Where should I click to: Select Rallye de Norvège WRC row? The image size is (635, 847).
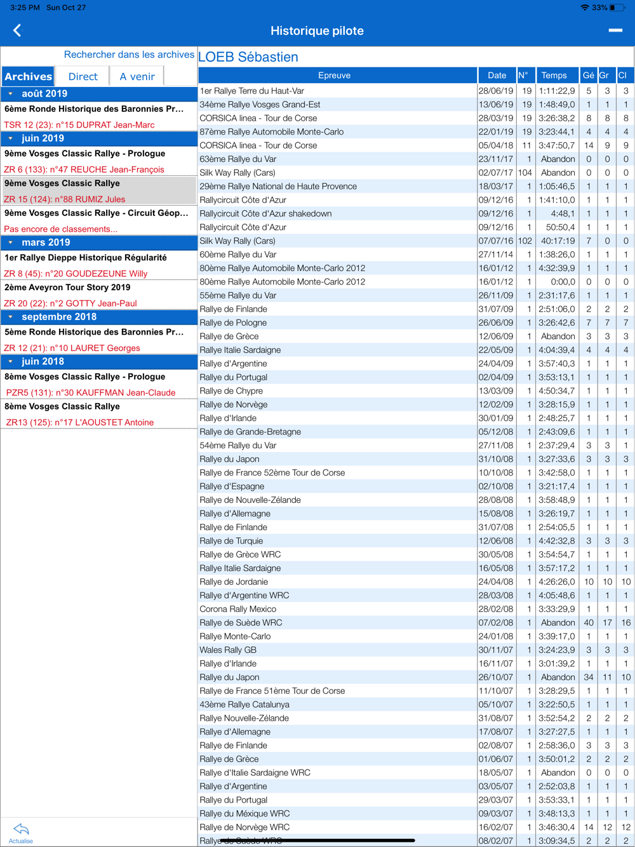(416, 827)
